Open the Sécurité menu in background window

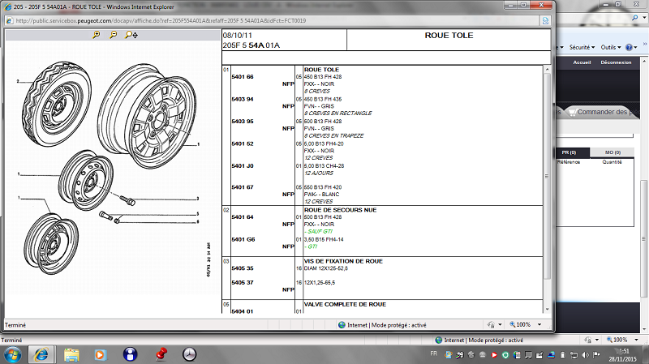tap(582, 47)
